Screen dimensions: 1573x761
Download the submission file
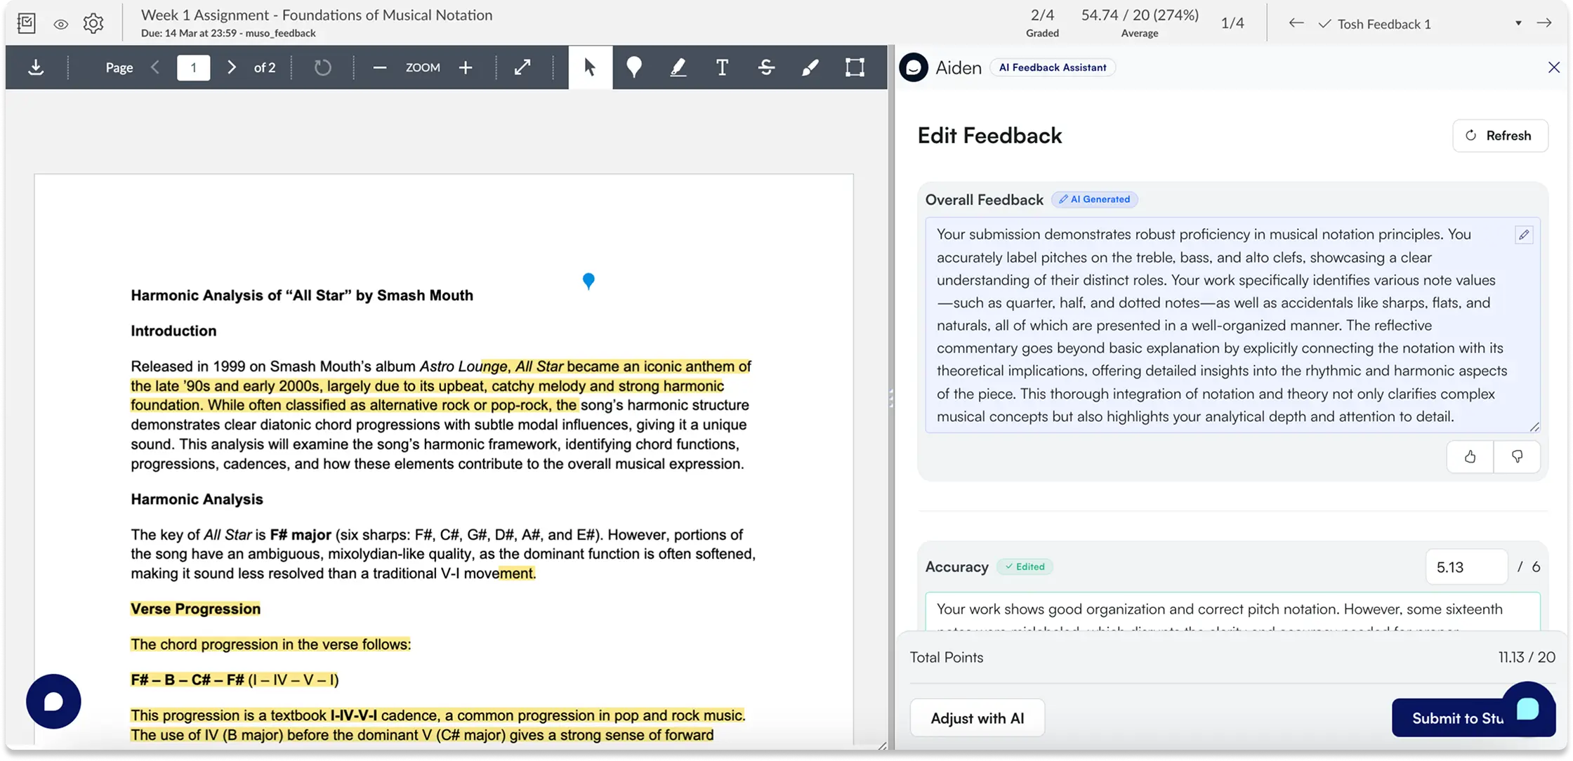click(36, 67)
